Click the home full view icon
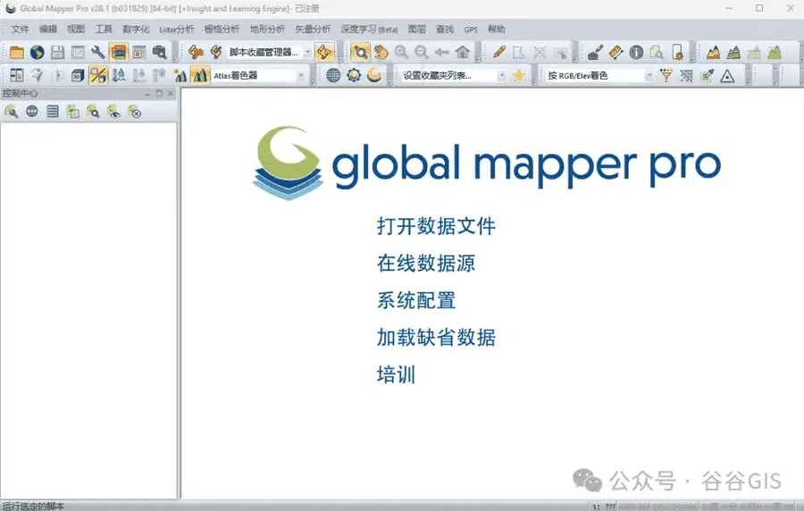Screen dimensions: 804x511 [463, 52]
